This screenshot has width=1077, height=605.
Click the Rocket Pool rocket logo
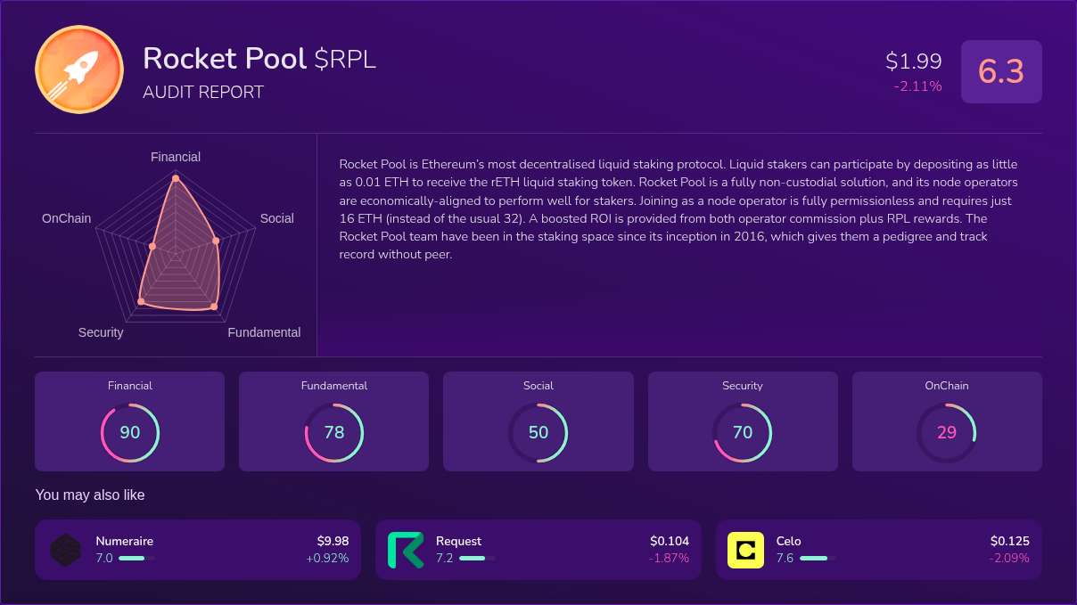[x=79, y=69]
